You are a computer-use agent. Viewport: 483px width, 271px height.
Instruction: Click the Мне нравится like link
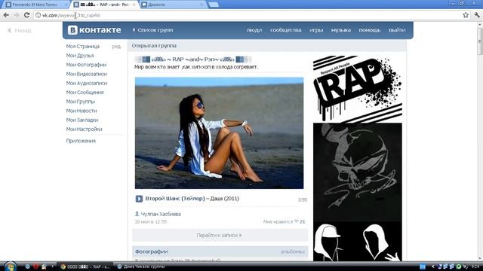(x=278, y=221)
